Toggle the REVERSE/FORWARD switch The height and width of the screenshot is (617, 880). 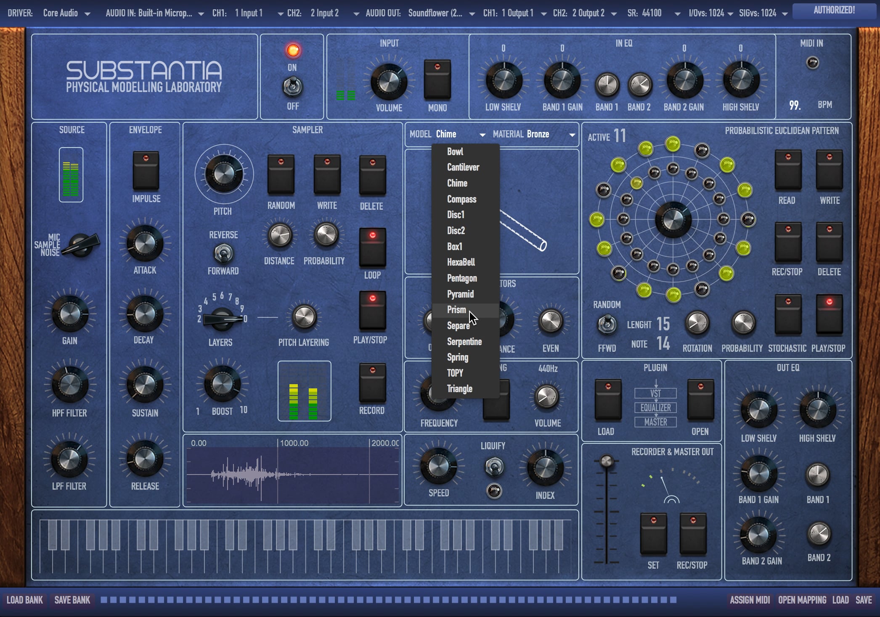(x=223, y=253)
